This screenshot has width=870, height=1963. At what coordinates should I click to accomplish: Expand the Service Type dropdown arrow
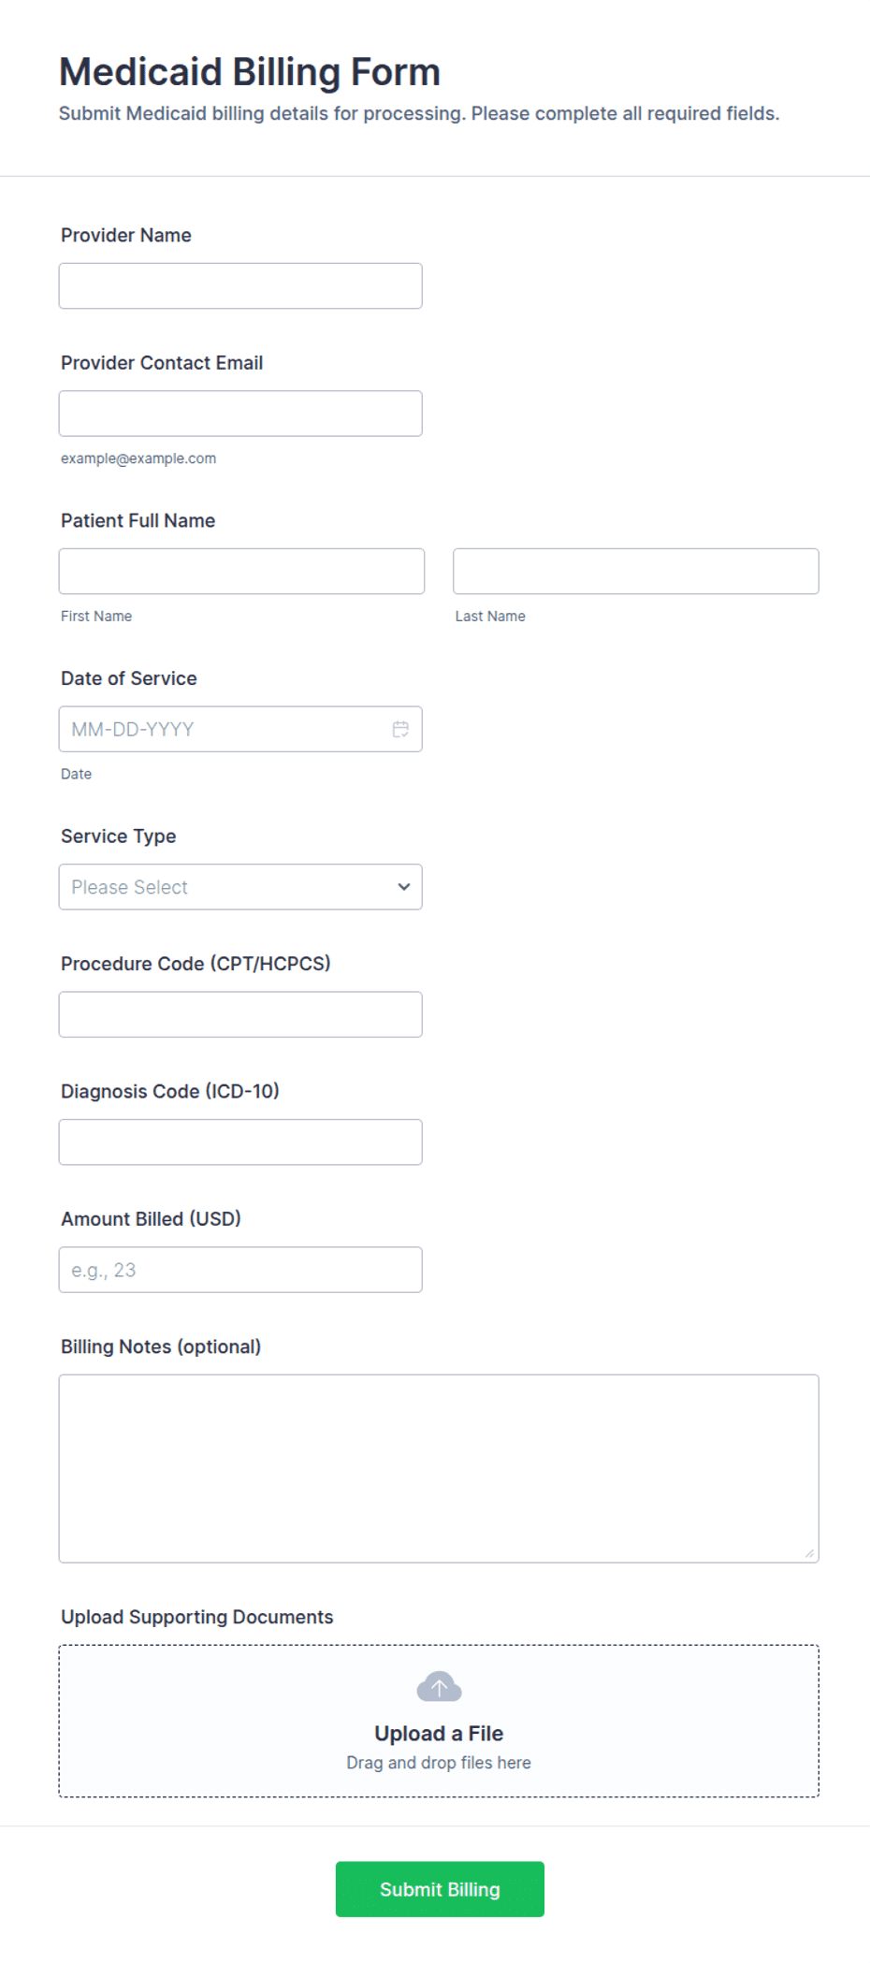tap(404, 887)
